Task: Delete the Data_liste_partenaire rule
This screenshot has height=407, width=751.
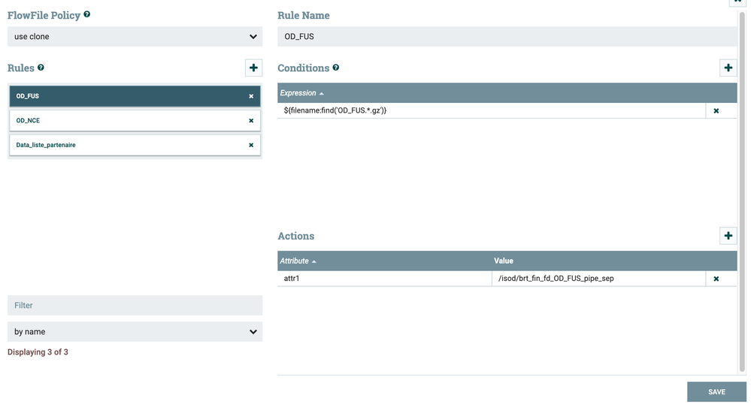Action: click(x=251, y=145)
